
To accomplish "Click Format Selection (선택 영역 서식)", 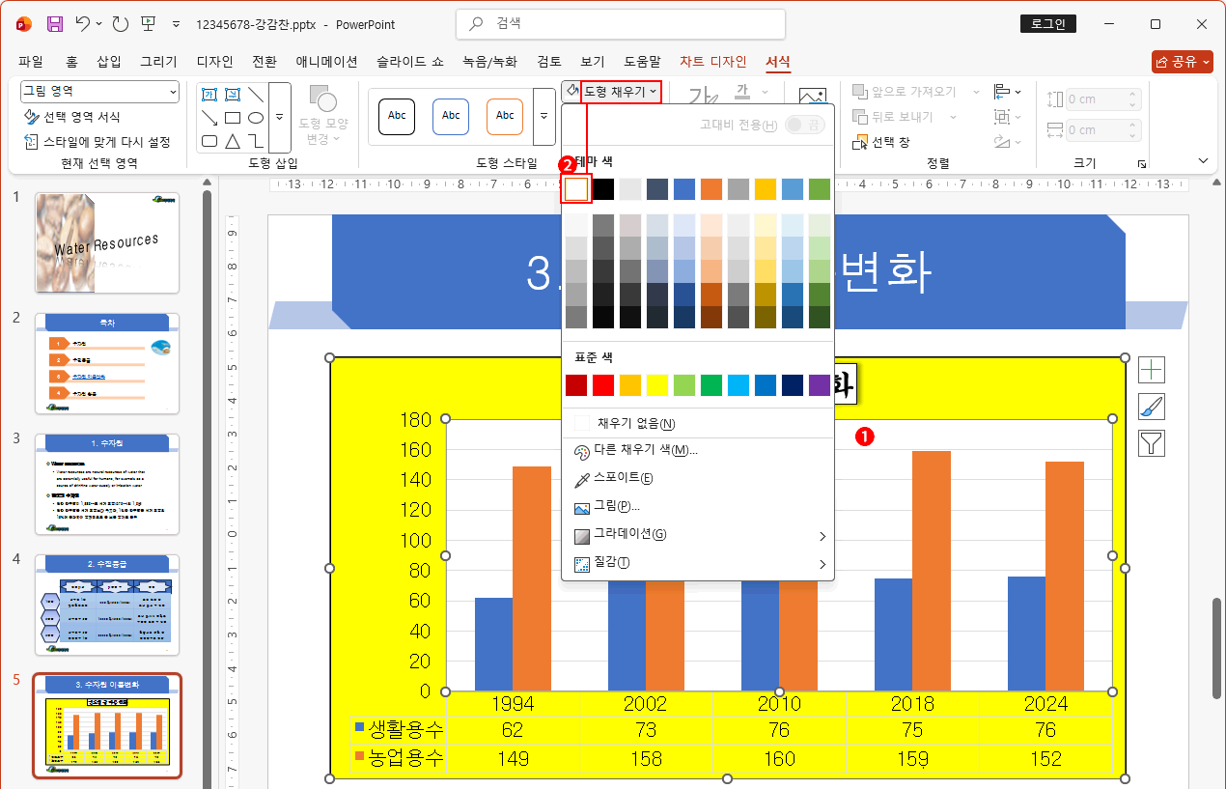I will click(x=81, y=117).
